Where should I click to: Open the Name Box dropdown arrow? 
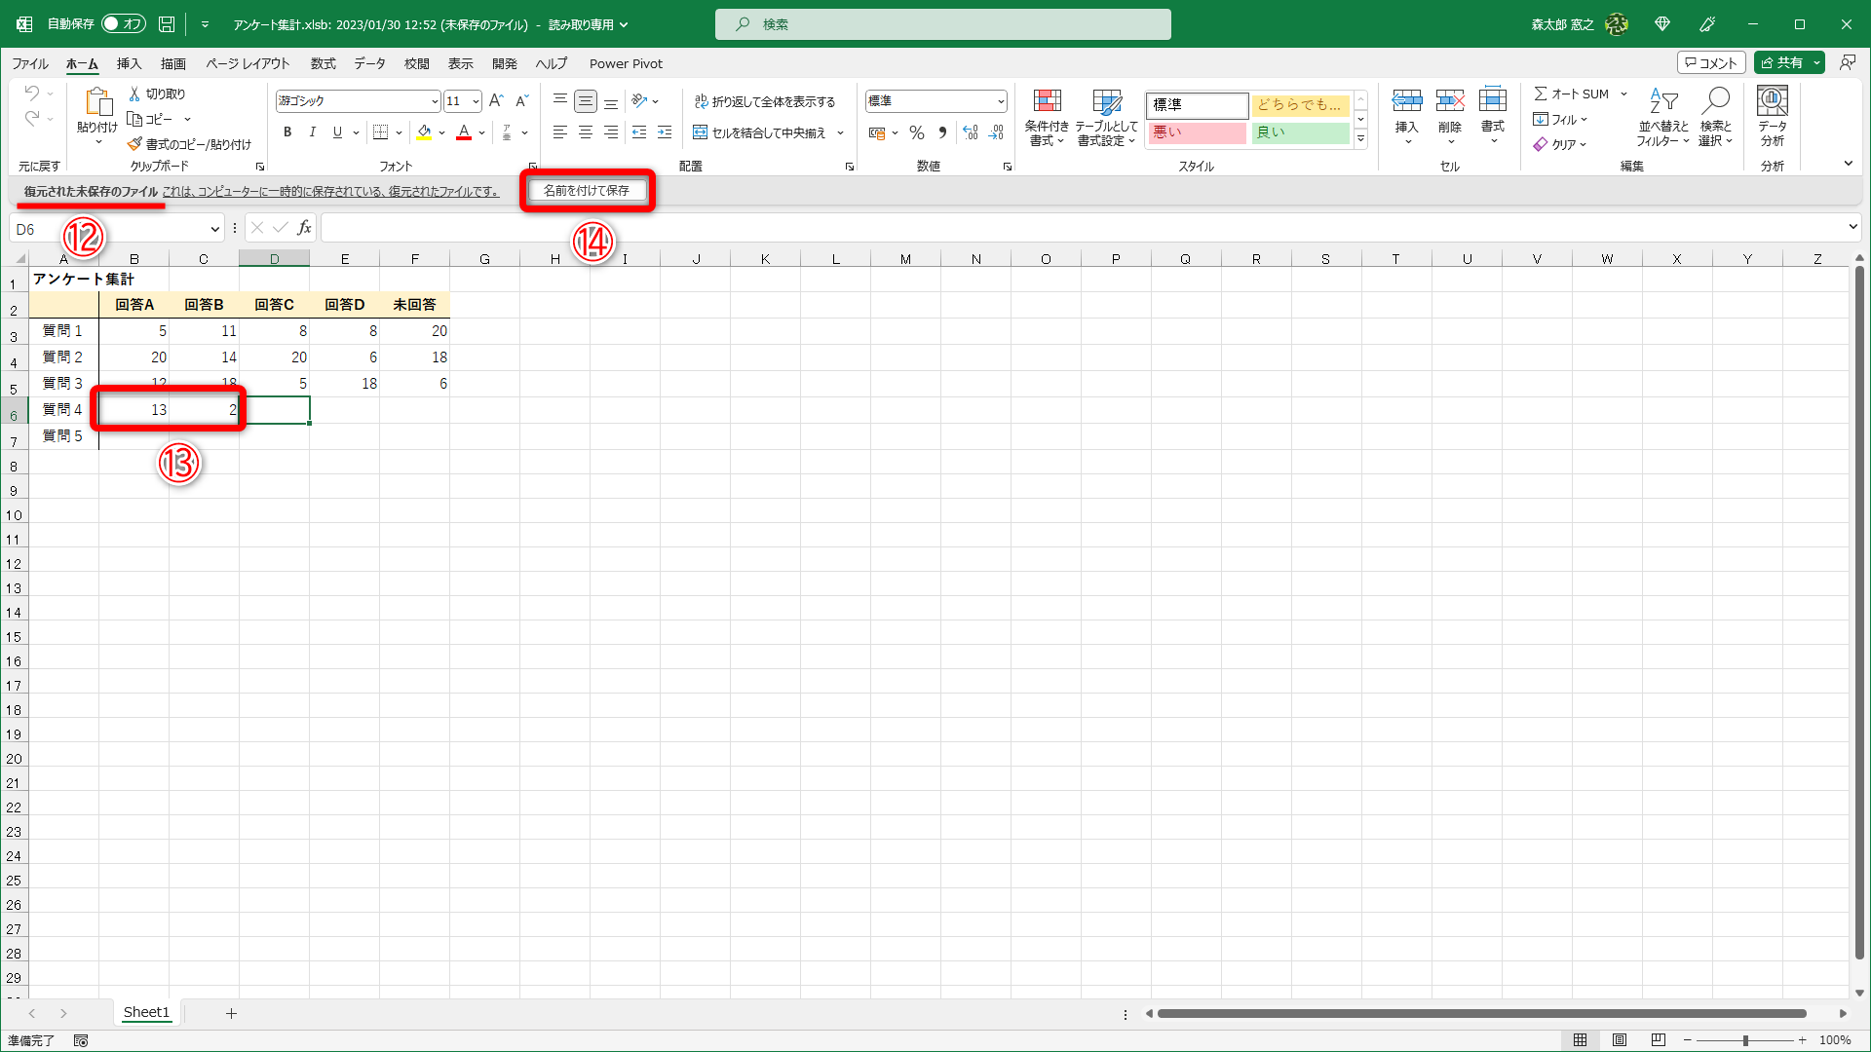(214, 229)
